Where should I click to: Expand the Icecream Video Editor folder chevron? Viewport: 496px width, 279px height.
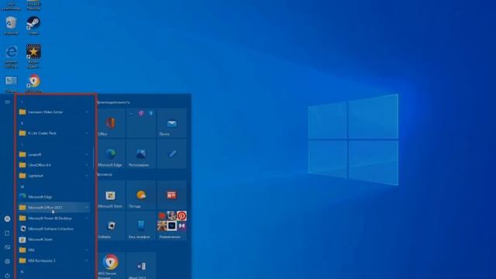coord(87,112)
